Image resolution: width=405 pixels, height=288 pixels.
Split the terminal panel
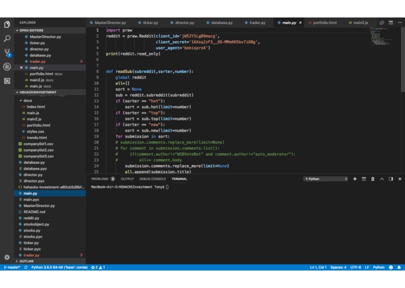(x=364, y=179)
